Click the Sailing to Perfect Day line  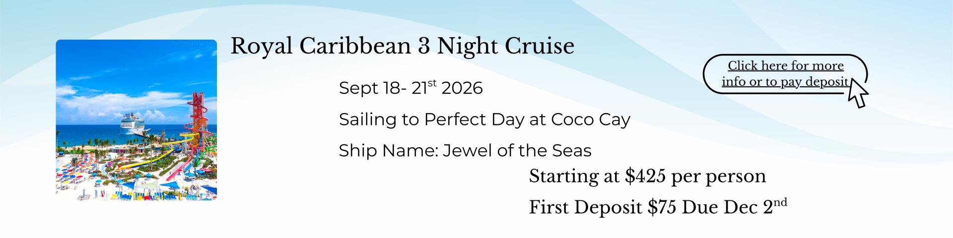tap(484, 119)
